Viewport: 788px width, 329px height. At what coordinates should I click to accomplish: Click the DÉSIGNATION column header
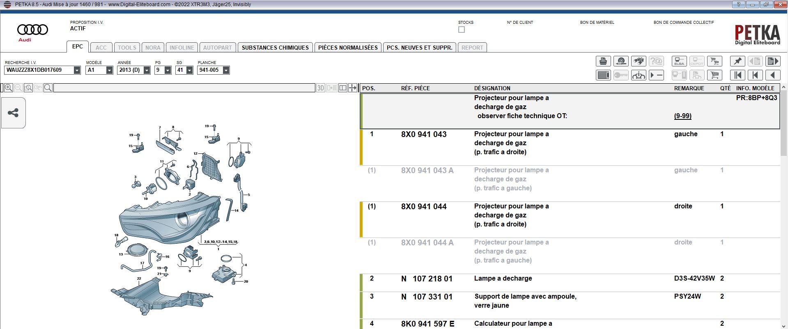[x=492, y=88]
